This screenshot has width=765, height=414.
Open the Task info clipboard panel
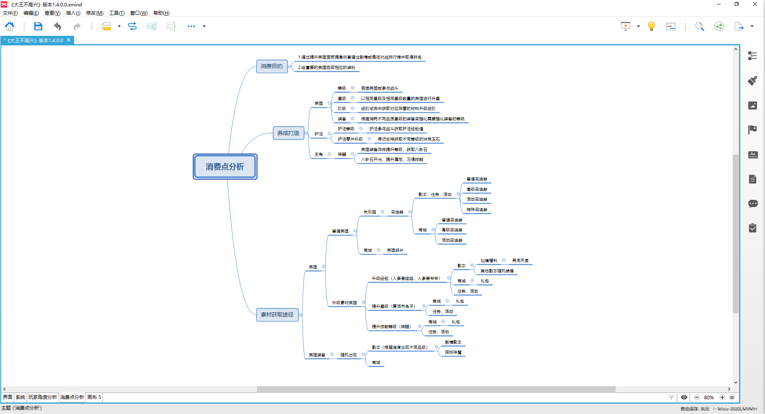[x=752, y=228]
